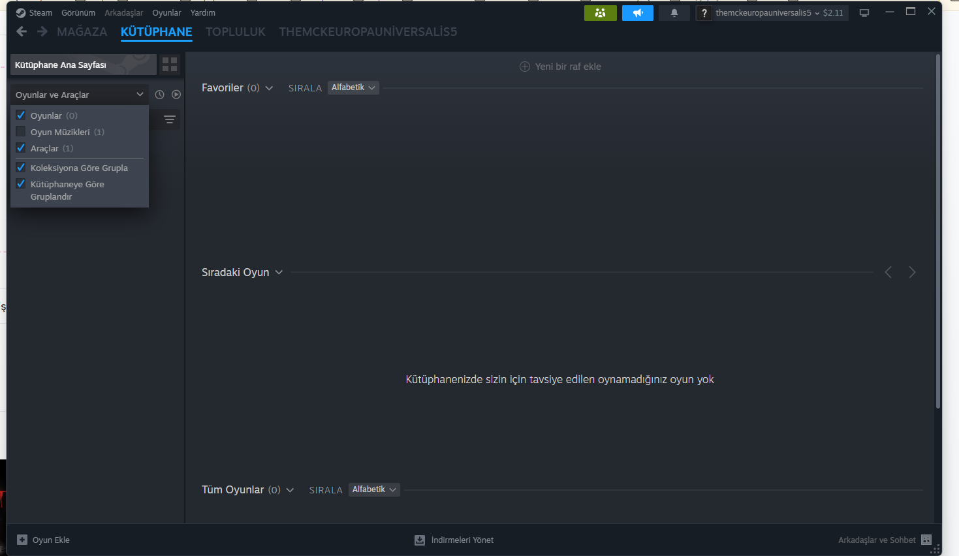Open the blue announcements megaphone button
Viewport: 959px width, 556px height.
(638, 13)
